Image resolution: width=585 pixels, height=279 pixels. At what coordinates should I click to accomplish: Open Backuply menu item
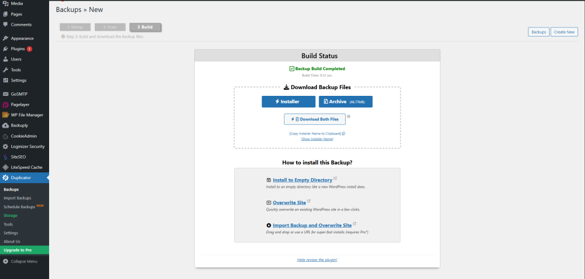[24, 126]
